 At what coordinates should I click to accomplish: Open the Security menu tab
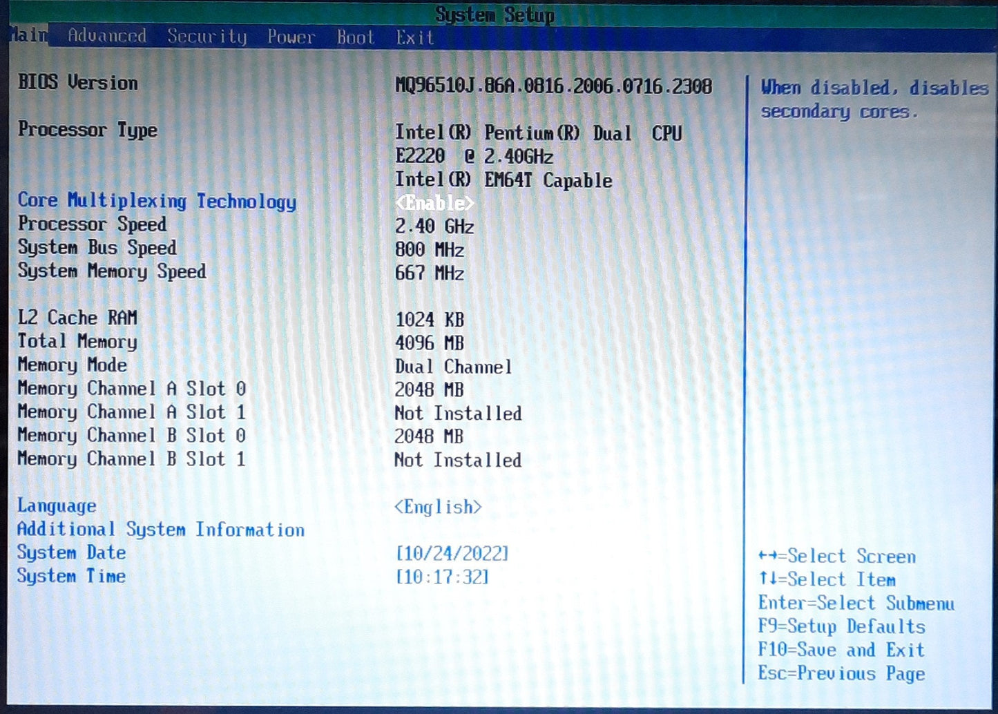(x=207, y=37)
